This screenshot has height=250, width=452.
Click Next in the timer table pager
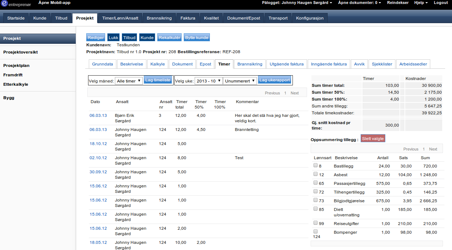click(x=295, y=93)
